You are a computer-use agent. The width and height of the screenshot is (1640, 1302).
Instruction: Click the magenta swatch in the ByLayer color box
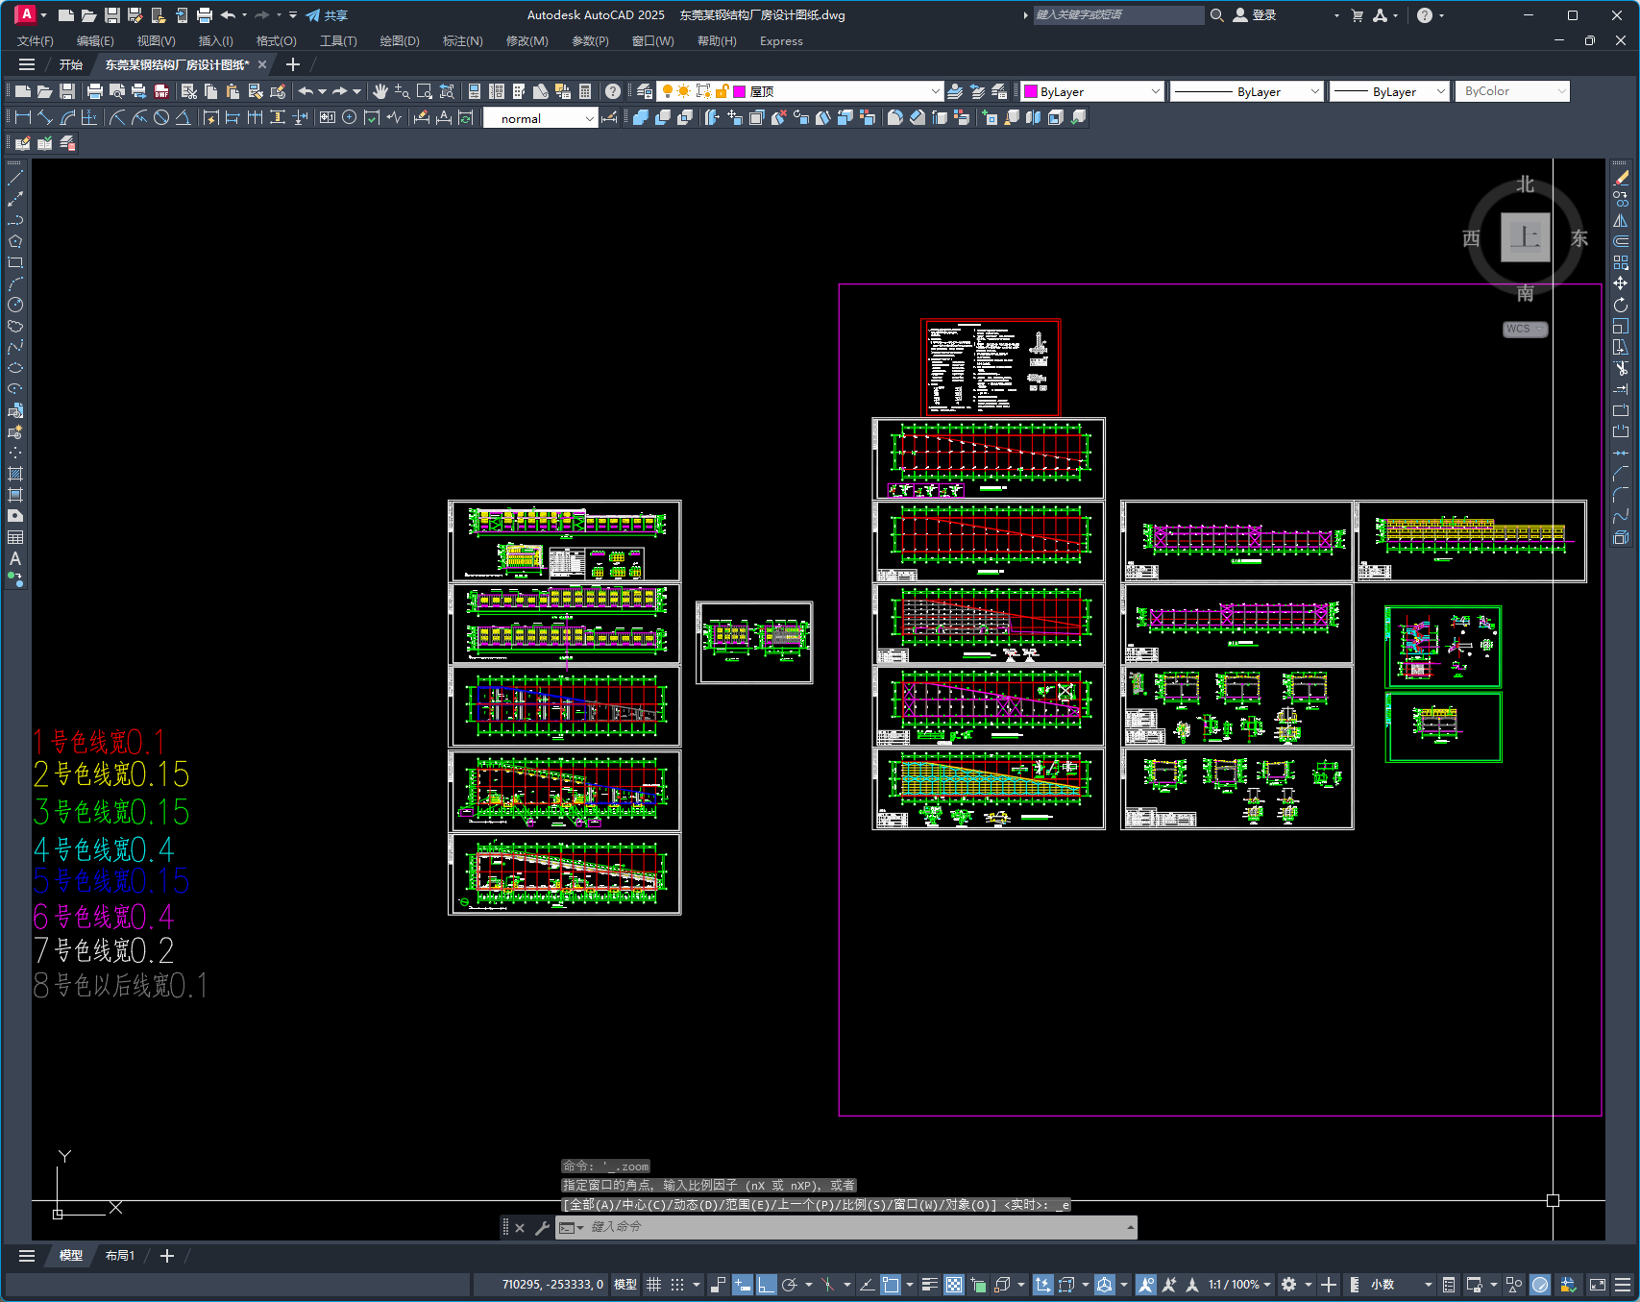click(1031, 91)
